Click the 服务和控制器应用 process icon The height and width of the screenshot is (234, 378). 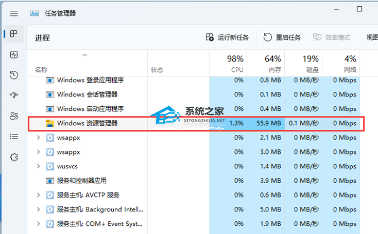[x=49, y=181]
